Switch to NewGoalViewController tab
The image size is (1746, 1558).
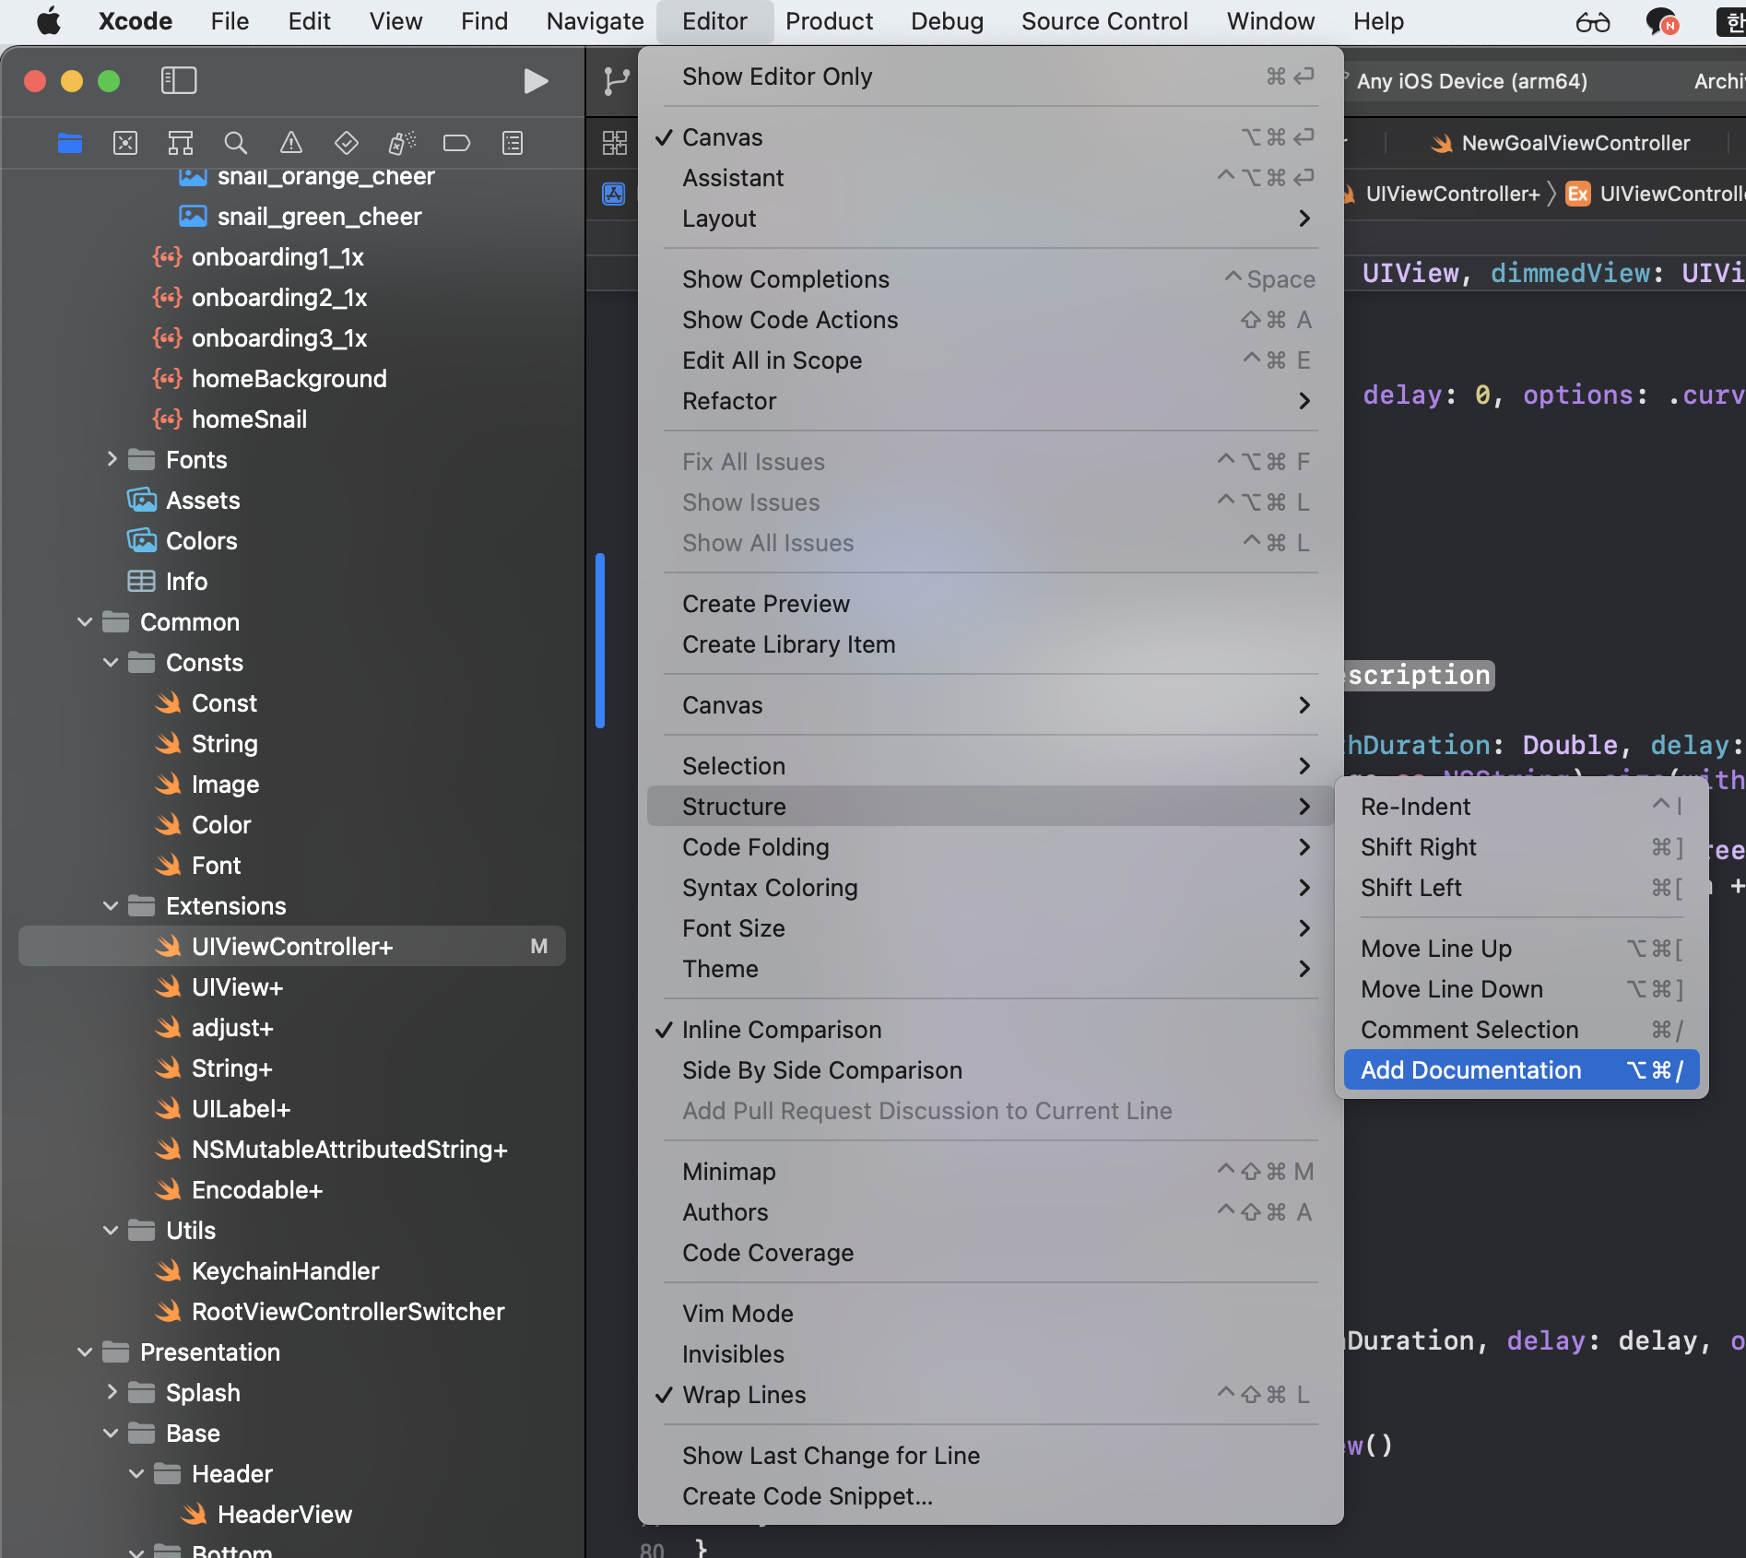tap(1560, 143)
